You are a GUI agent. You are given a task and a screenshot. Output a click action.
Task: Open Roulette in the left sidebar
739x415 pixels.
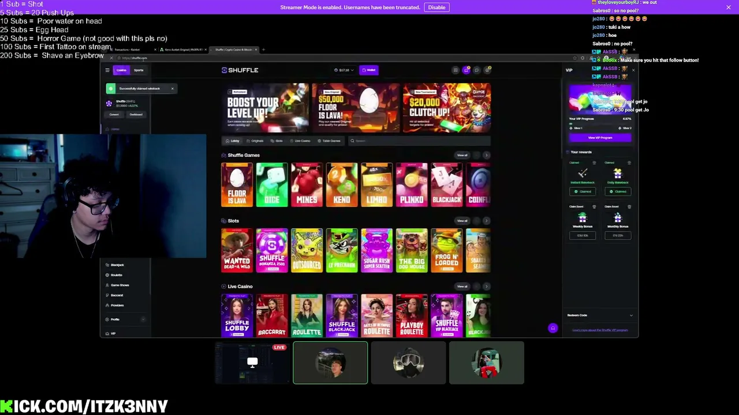coord(114,275)
